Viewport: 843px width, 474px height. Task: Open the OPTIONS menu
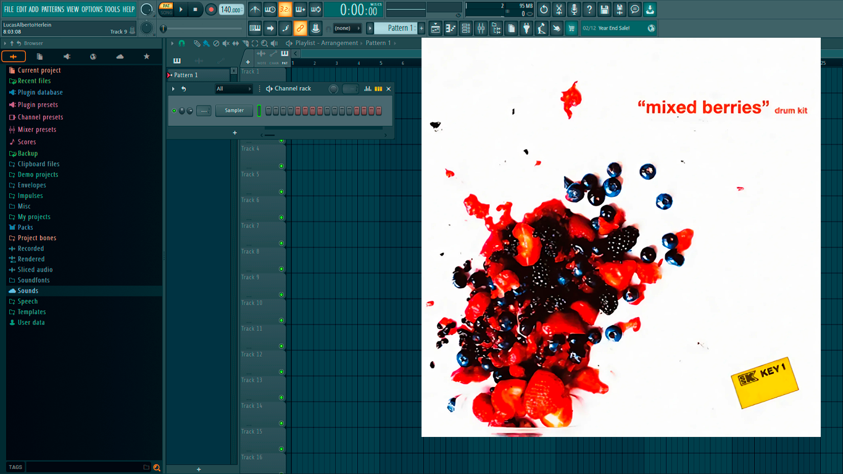coord(92,9)
